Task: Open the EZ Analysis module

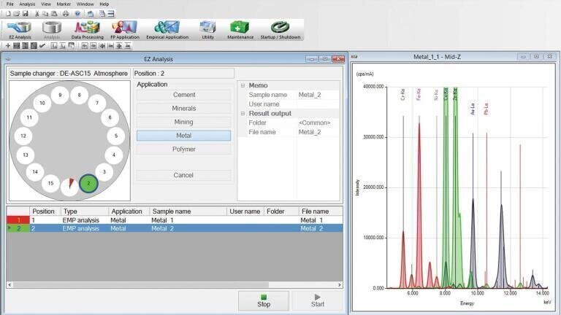Action: coord(20,30)
